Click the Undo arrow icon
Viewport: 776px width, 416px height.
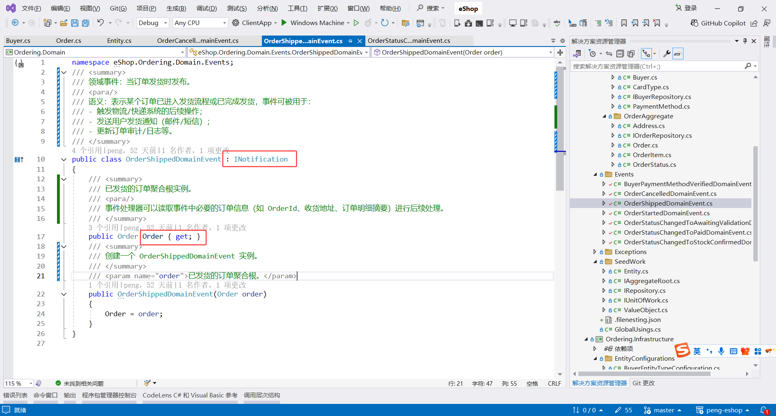101,23
